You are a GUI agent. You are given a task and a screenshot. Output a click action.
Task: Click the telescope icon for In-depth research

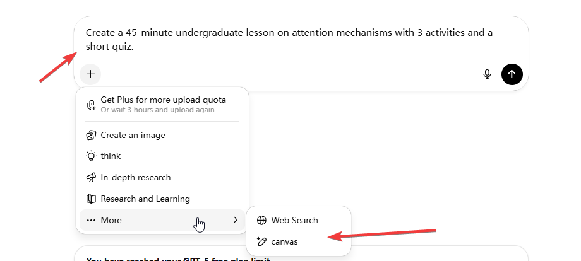tap(91, 177)
